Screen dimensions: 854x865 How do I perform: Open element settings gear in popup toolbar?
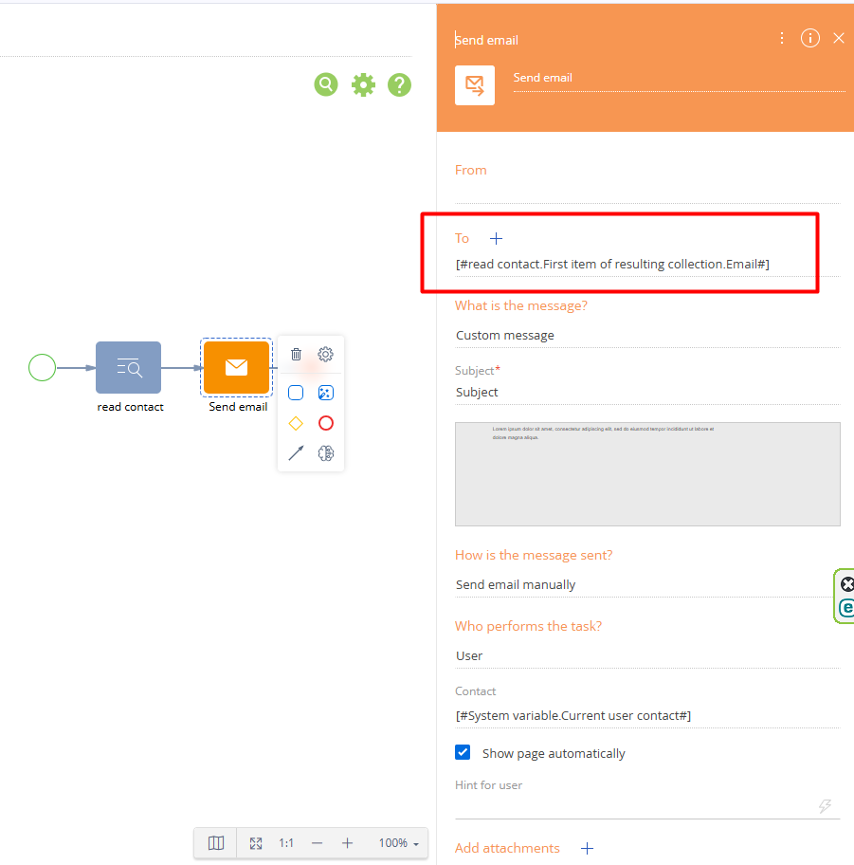(325, 354)
